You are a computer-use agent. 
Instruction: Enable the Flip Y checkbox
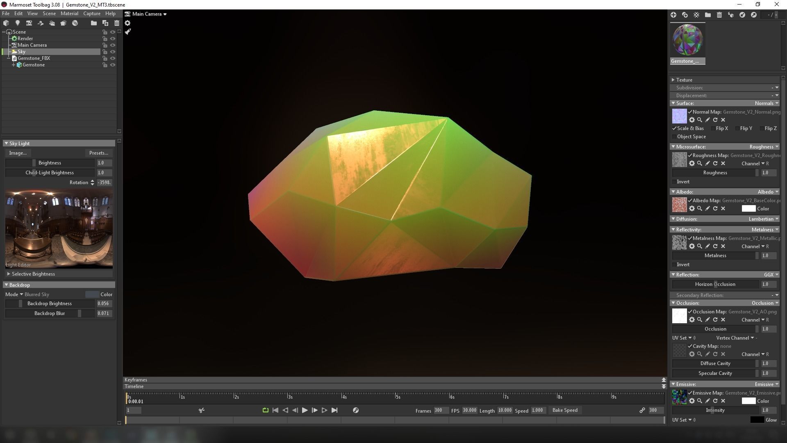pos(737,128)
